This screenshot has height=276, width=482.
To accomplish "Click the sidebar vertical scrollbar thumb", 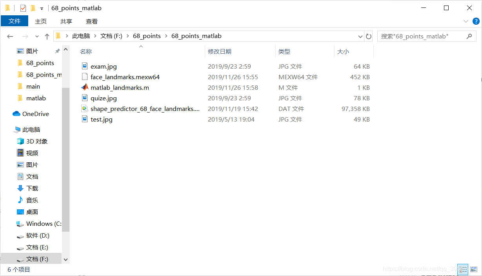I will (x=65, y=159).
